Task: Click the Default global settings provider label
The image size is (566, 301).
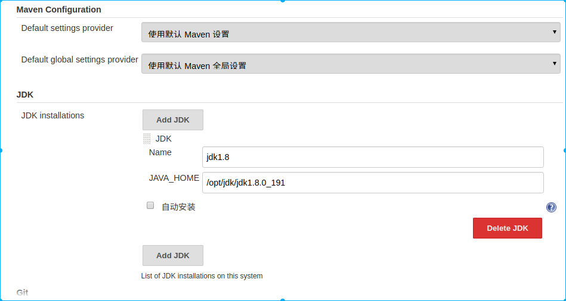Action: (x=80, y=59)
